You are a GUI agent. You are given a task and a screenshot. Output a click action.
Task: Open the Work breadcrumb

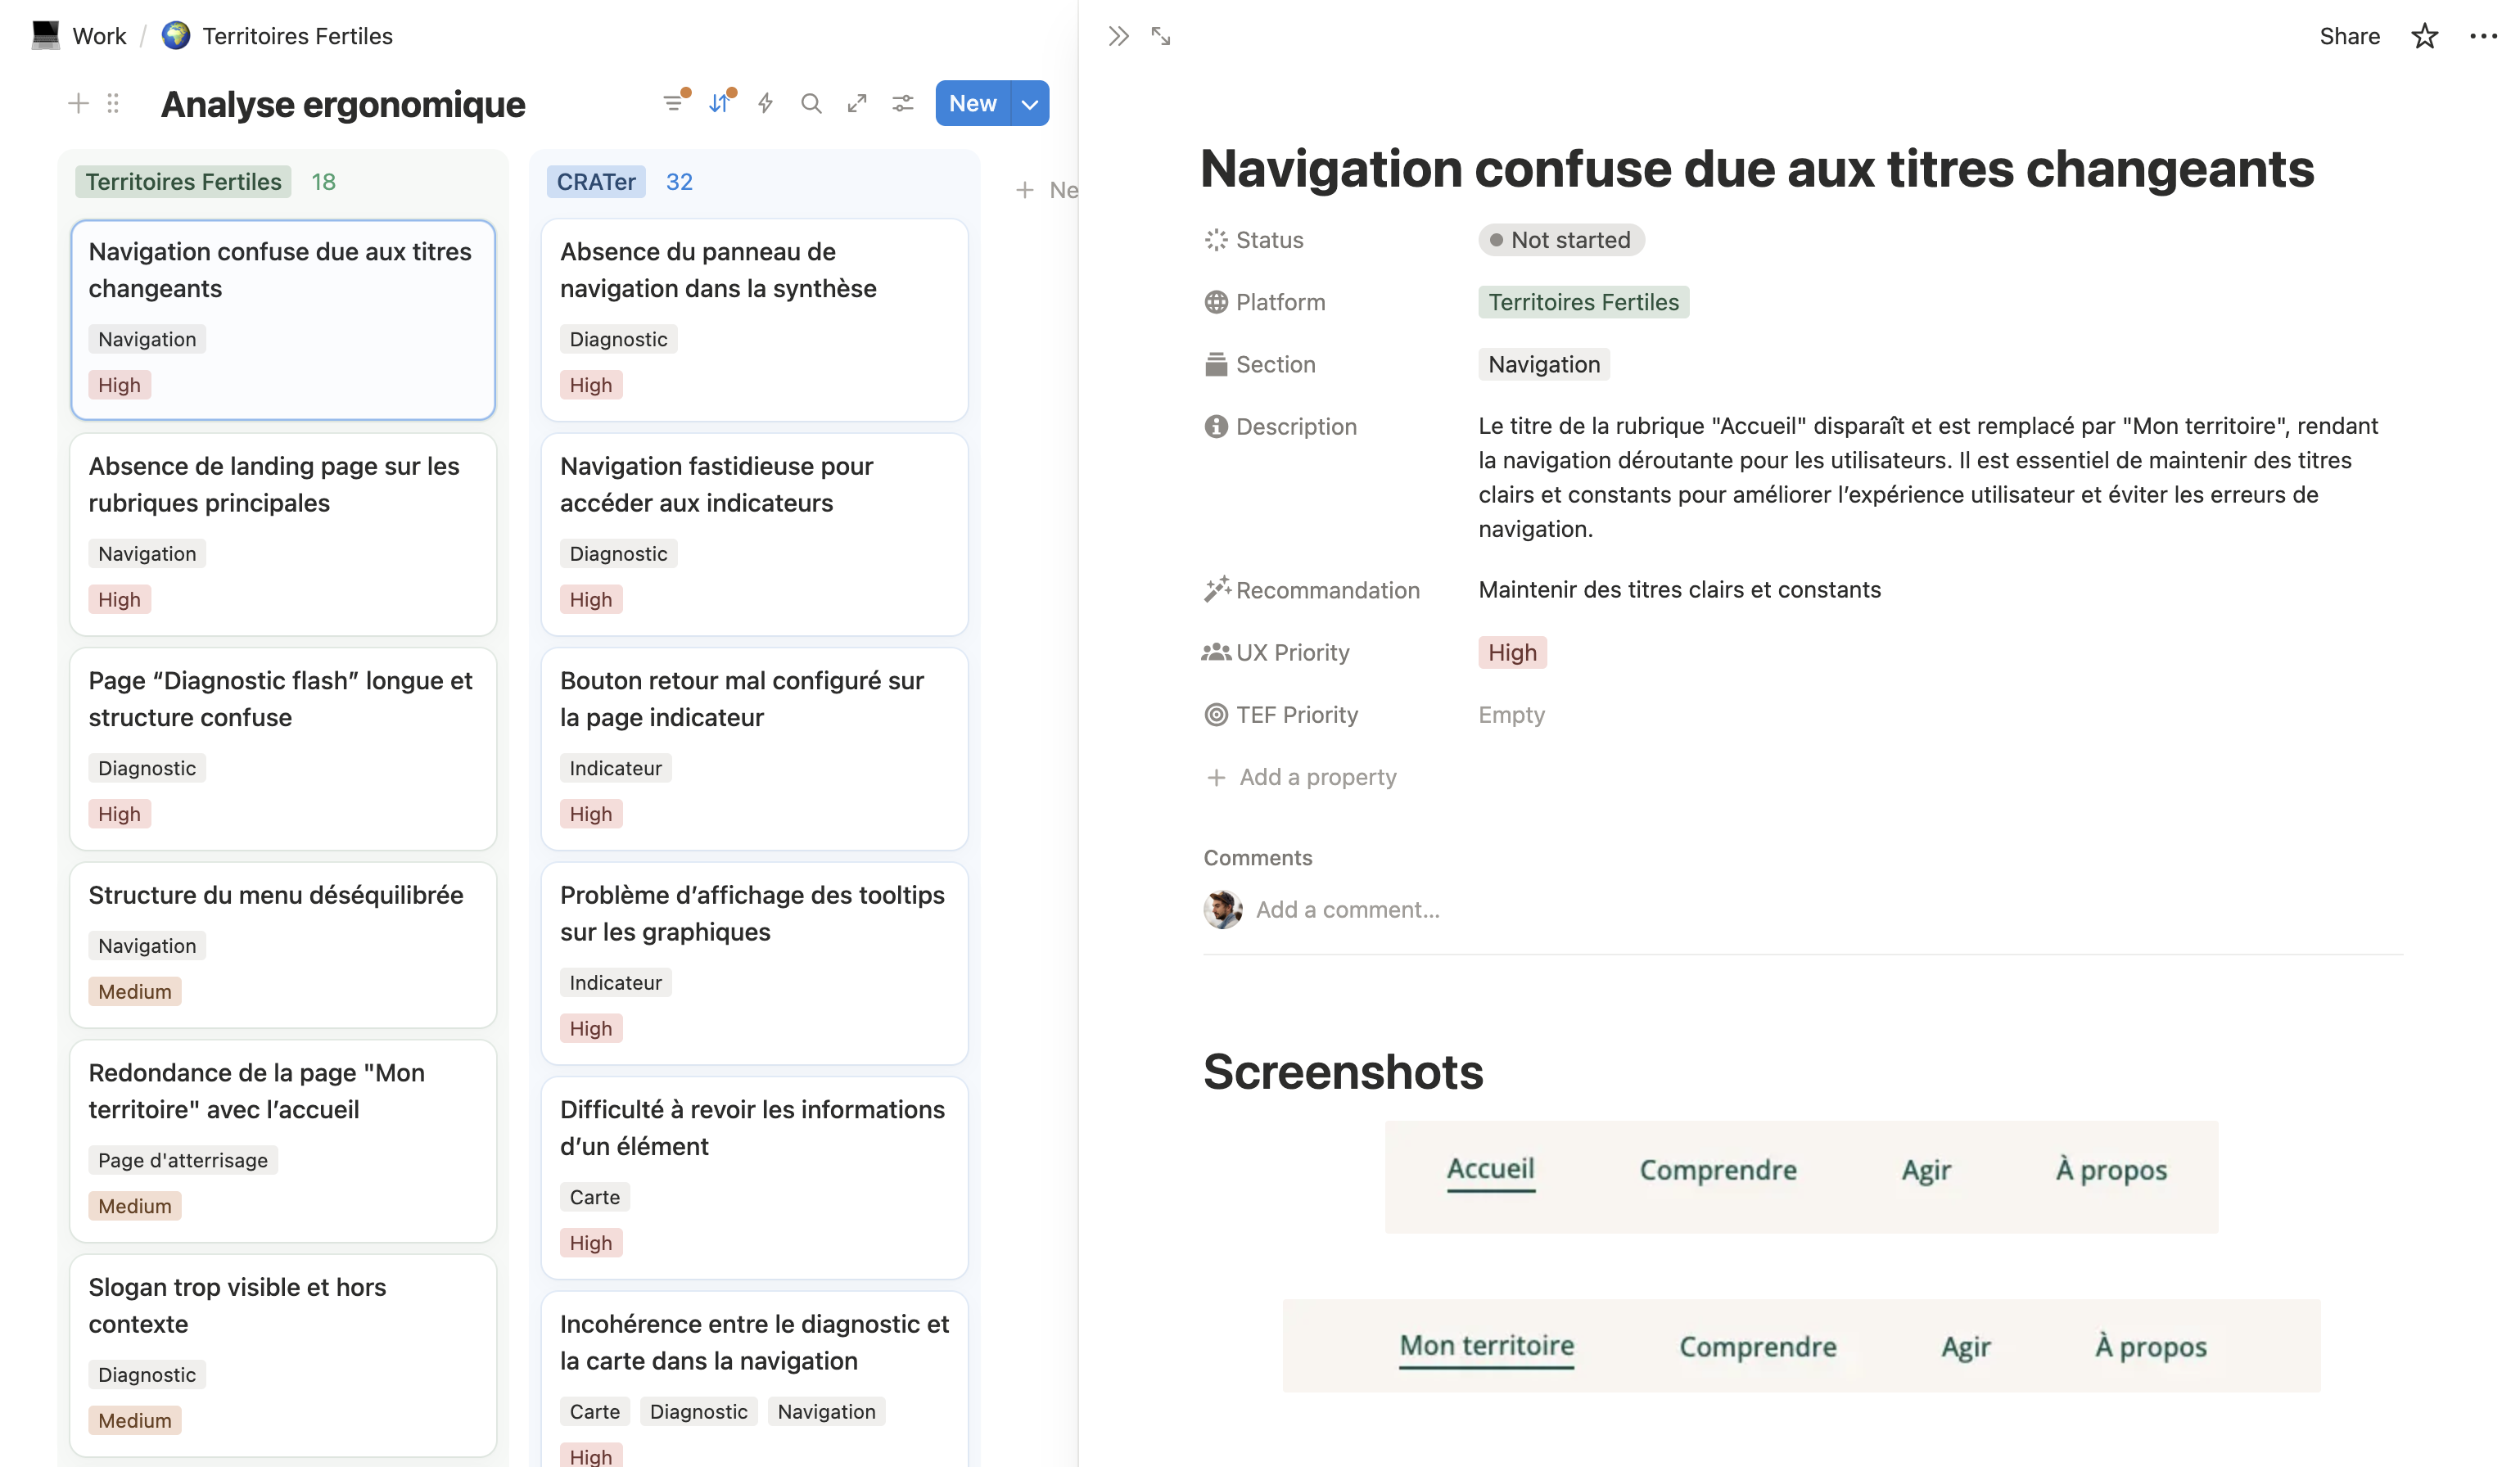(99, 36)
